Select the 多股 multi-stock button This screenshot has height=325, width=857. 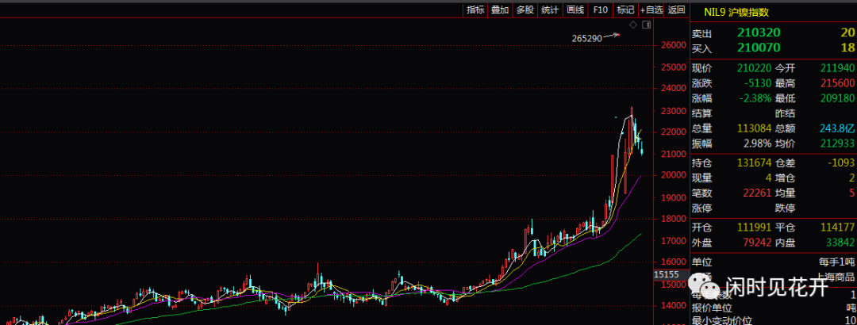[x=525, y=10]
